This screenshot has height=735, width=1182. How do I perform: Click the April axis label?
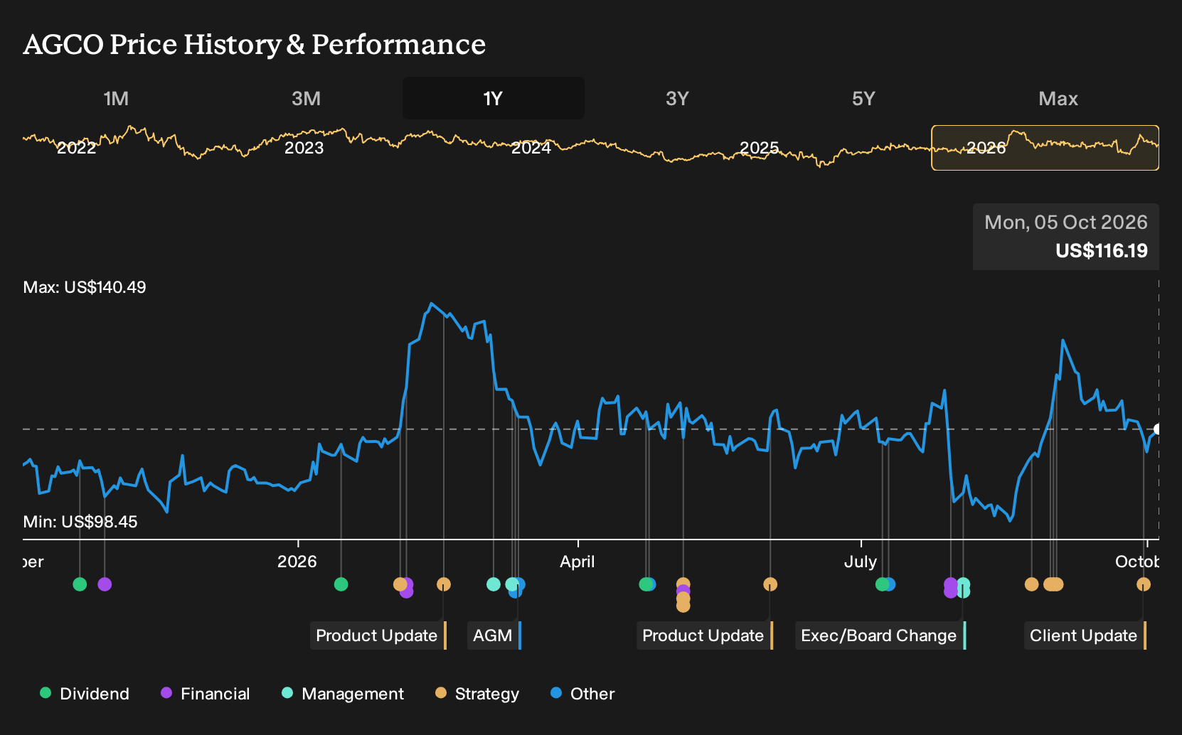click(577, 562)
